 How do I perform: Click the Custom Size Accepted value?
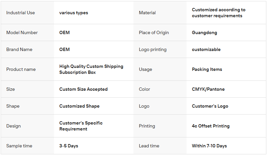[x=83, y=89]
